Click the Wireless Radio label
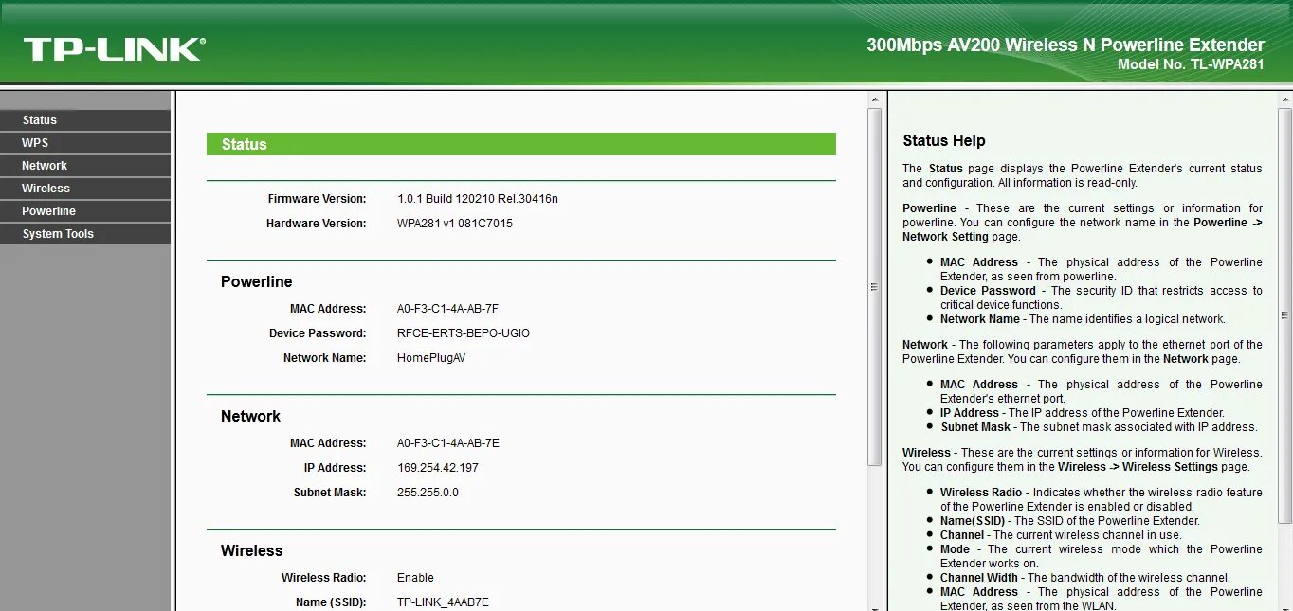This screenshot has width=1293, height=611. pyautogui.click(x=323, y=578)
